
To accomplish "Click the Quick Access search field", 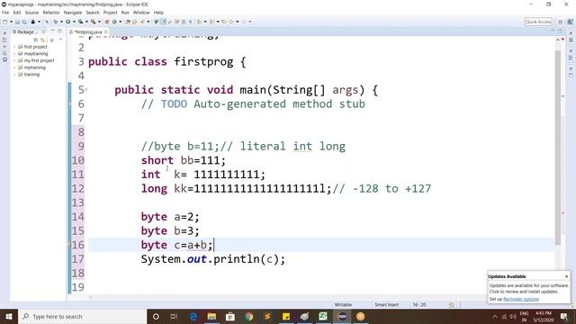I will [x=538, y=22].
